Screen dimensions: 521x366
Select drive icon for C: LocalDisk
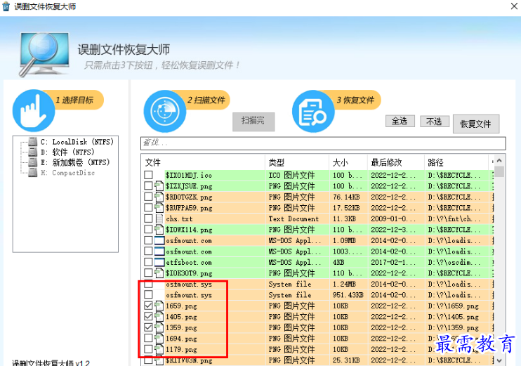[x=33, y=142]
